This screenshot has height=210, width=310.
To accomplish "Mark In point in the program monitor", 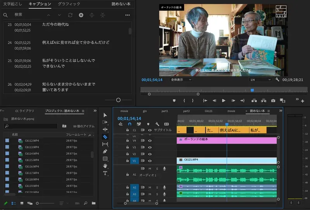I will [184, 101].
